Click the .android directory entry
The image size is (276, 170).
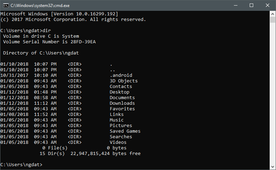(121, 75)
